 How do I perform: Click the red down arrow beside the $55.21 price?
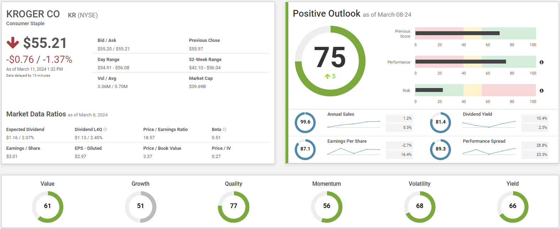pyautogui.click(x=13, y=43)
